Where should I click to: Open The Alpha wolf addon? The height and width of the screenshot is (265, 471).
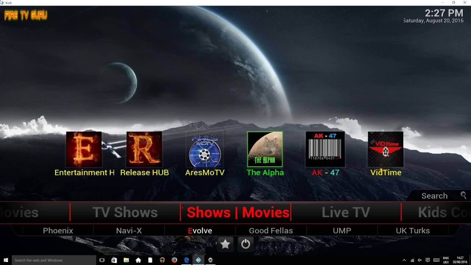click(265, 149)
